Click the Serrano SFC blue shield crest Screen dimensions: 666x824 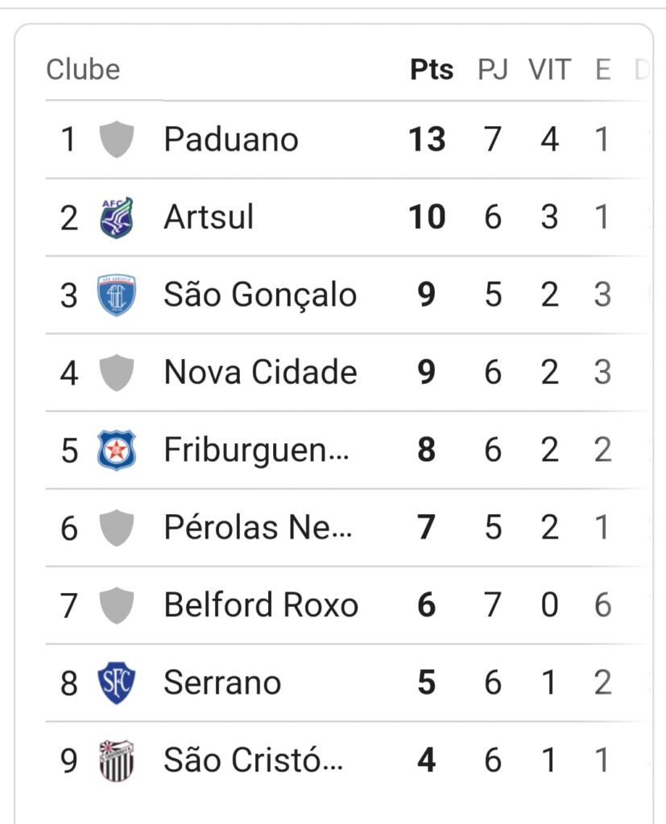click(x=116, y=682)
